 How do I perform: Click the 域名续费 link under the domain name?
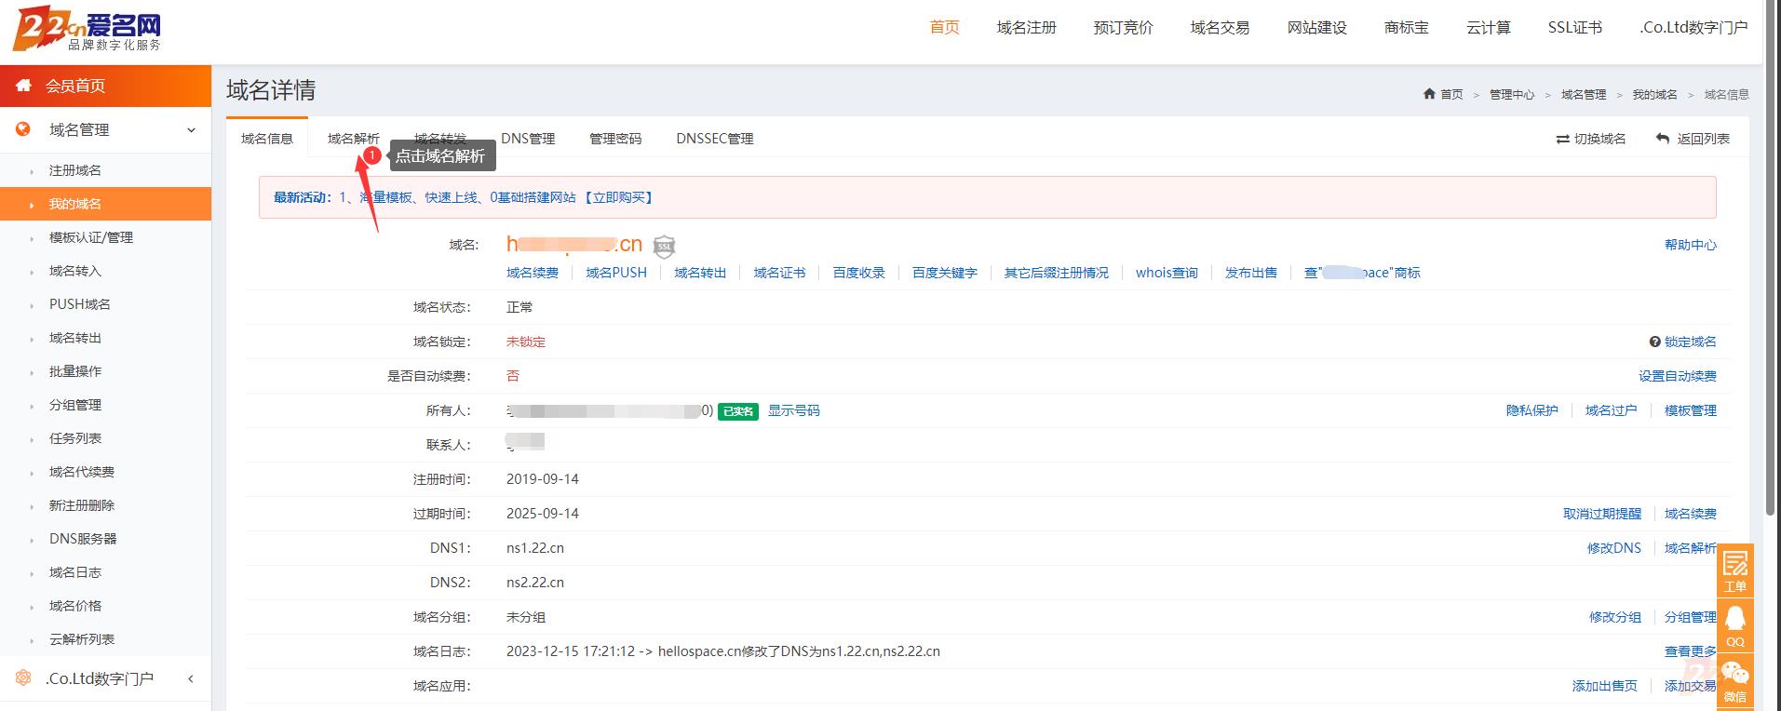533,273
